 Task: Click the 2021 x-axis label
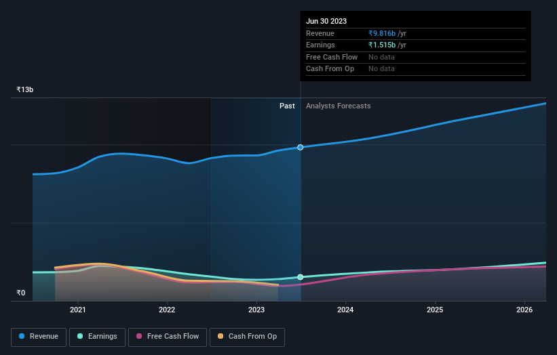78,310
